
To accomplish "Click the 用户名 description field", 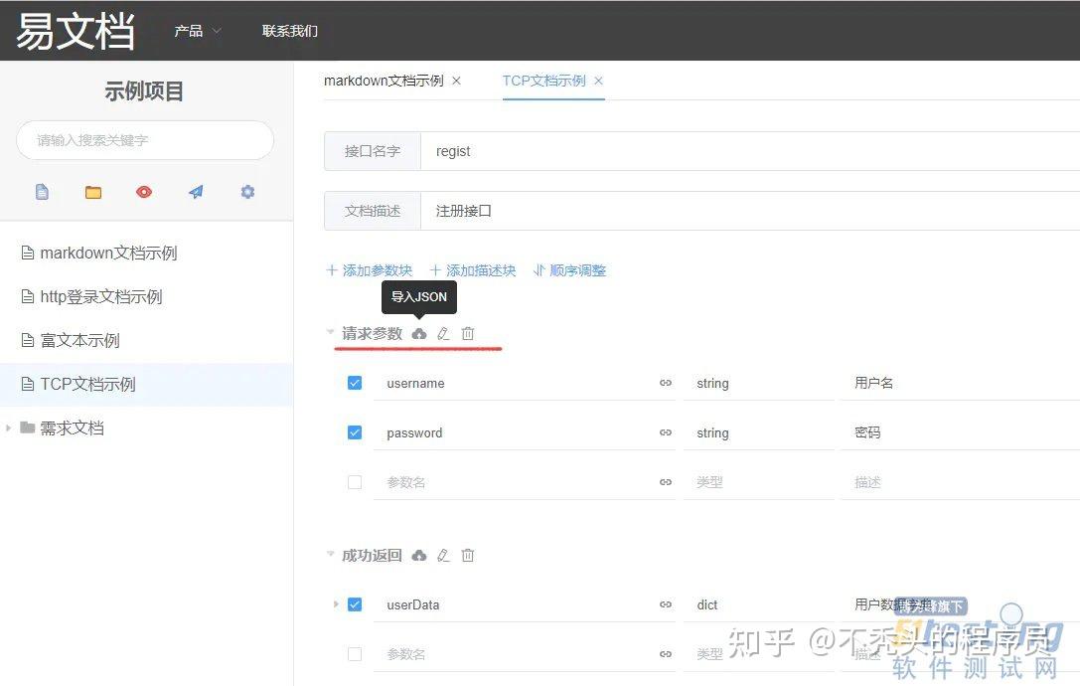I will (961, 383).
